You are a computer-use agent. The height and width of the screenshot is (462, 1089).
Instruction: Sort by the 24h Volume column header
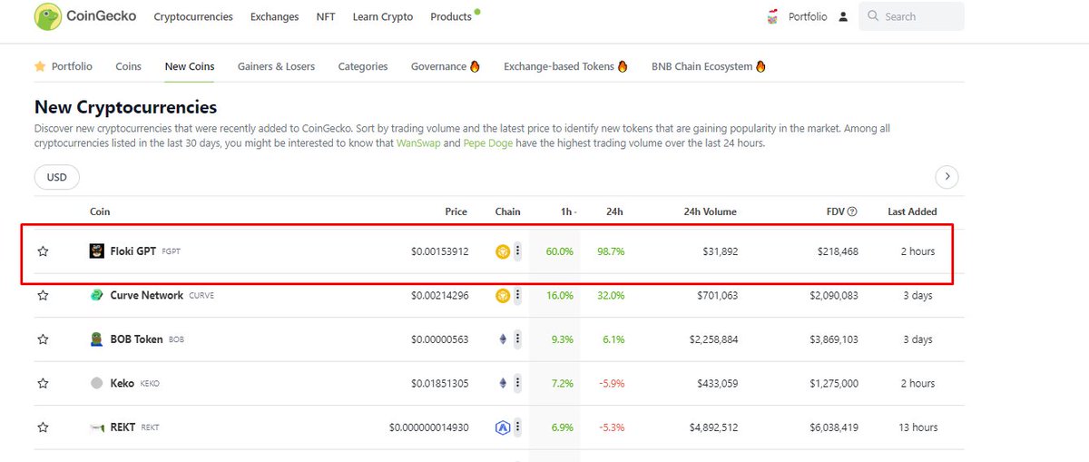tap(711, 211)
